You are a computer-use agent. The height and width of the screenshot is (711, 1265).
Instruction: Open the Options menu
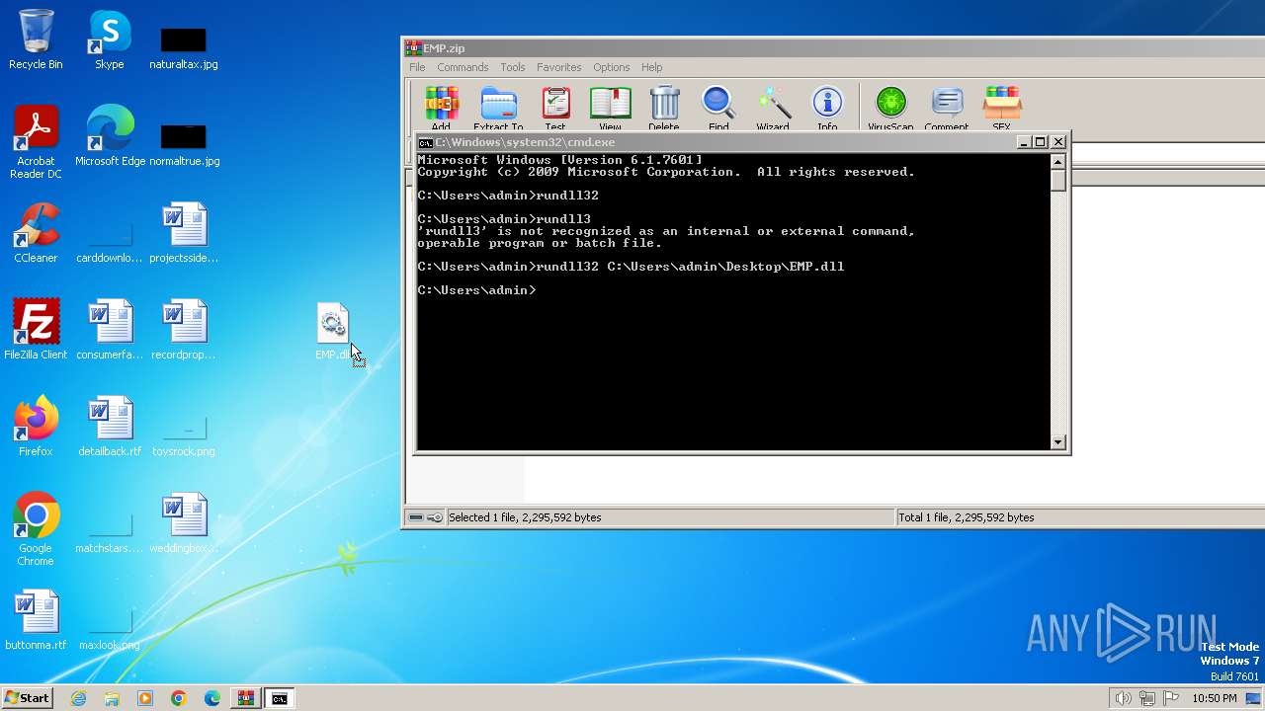point(611,67)
